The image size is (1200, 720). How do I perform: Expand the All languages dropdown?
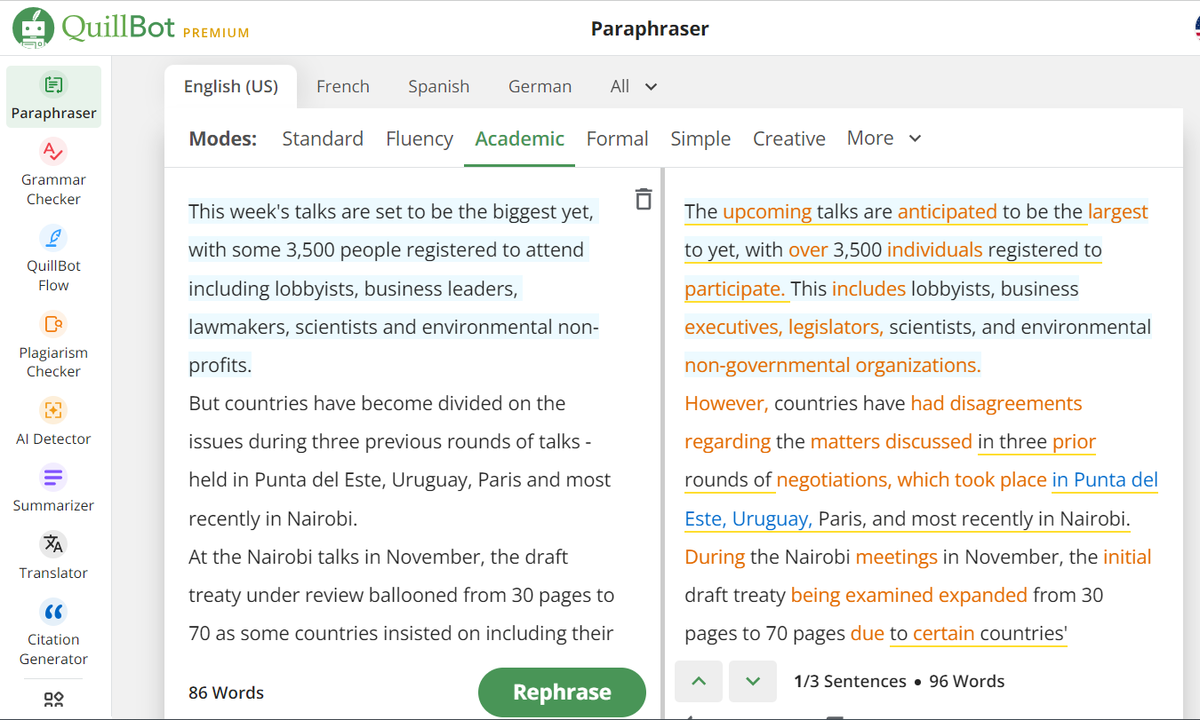click(x=634, y=86)
